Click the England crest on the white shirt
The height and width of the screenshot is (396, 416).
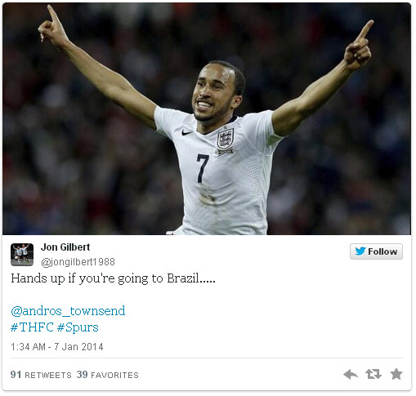[x=226, y=139]
